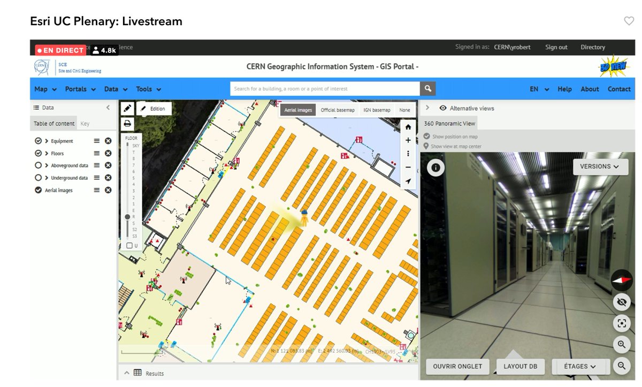The height and width of the screenshot is (387, 642).
Task: Open the Map menu
Action: 45,89
